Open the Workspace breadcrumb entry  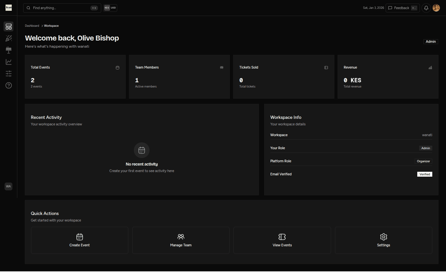coord(51,25)
